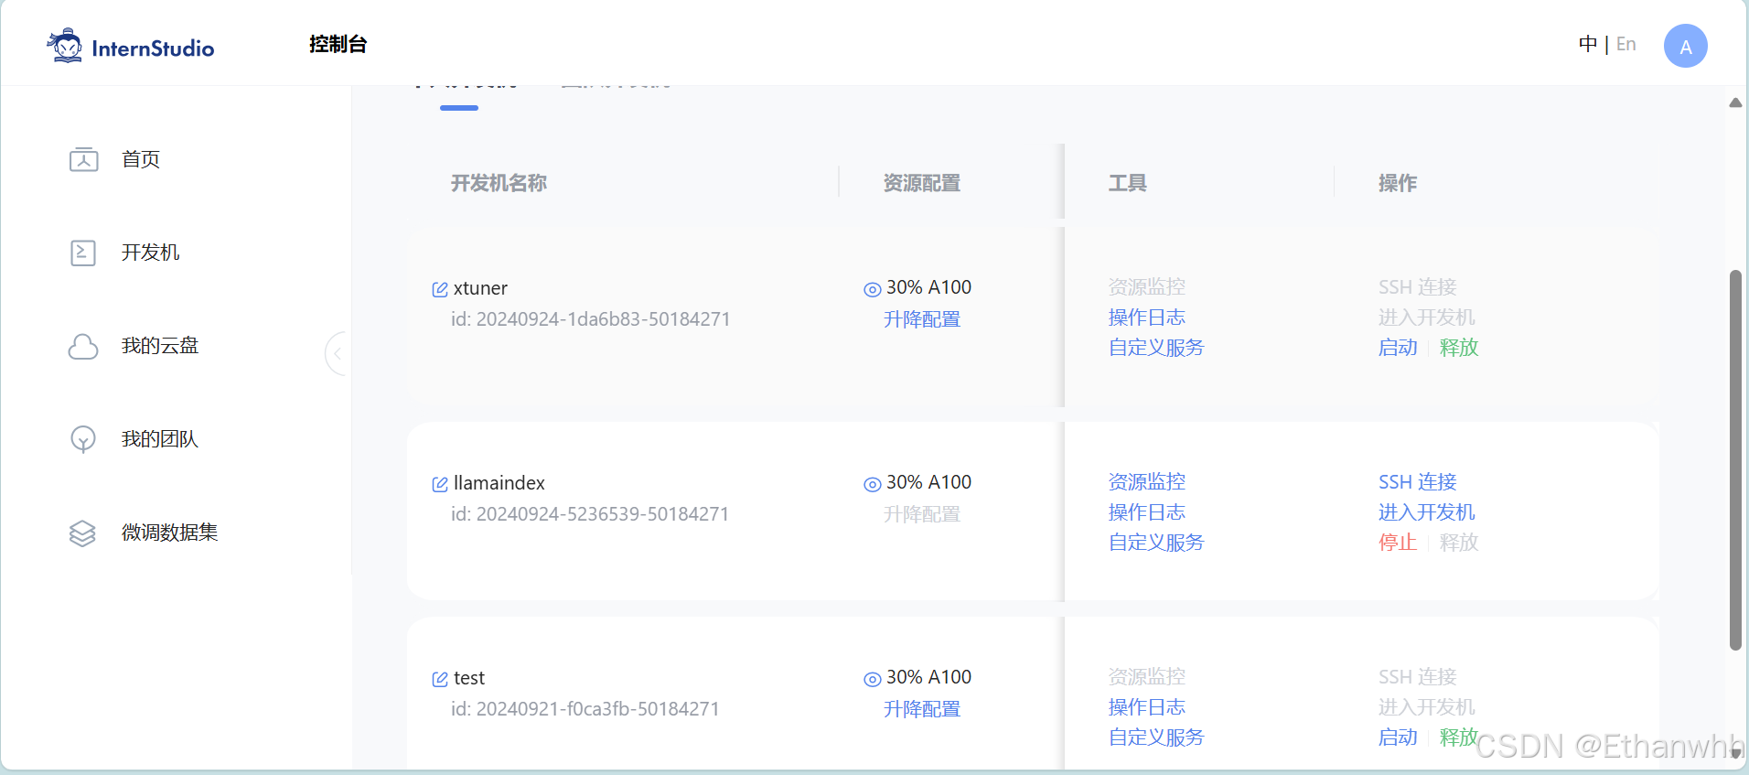The height and width of the screenshot is (775, 1749).
Task: Click the 资源配置 column header
Action: pyautogui.click(x=922, y=183)
